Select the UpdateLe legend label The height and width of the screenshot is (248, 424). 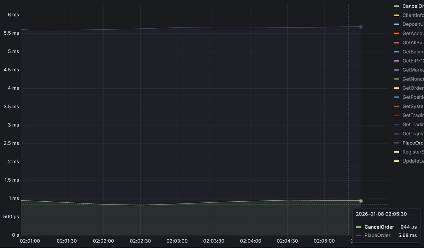point(413,161)
